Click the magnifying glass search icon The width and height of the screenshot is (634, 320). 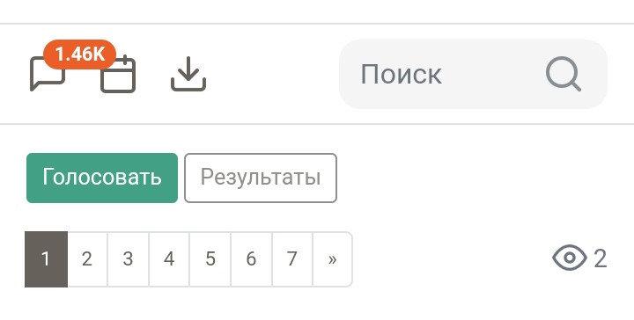(x=564, y=74)
